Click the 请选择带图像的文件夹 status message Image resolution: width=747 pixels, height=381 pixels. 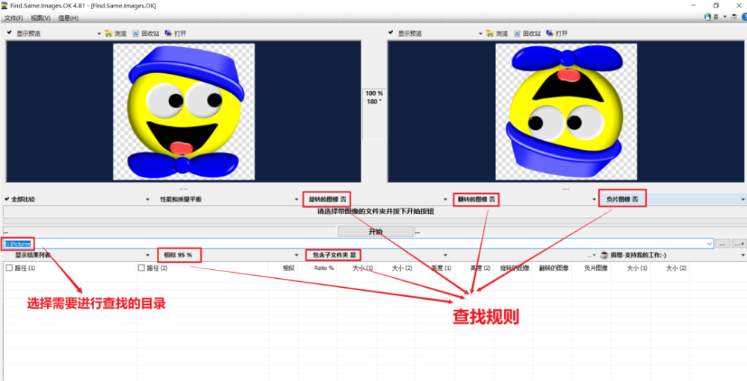[376, 212]
